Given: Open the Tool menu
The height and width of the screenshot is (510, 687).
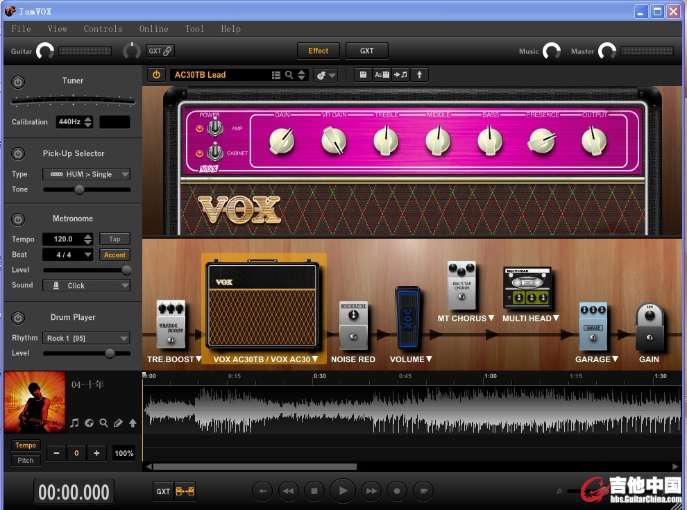Looking at the screenshot, I should 194,29.
